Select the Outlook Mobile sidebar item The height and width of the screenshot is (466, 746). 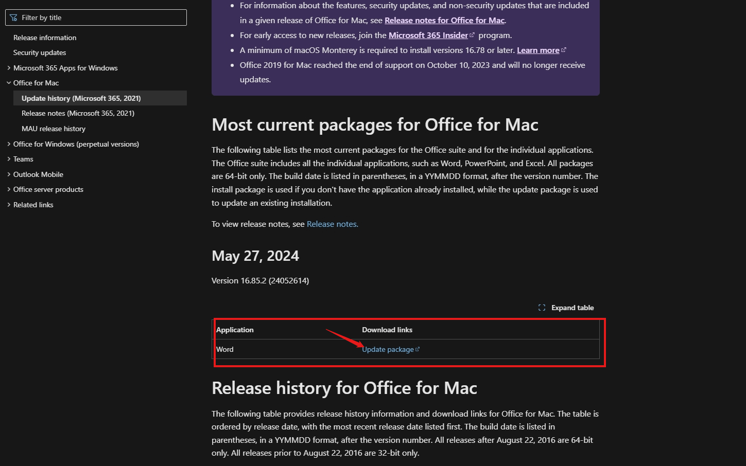38,174
